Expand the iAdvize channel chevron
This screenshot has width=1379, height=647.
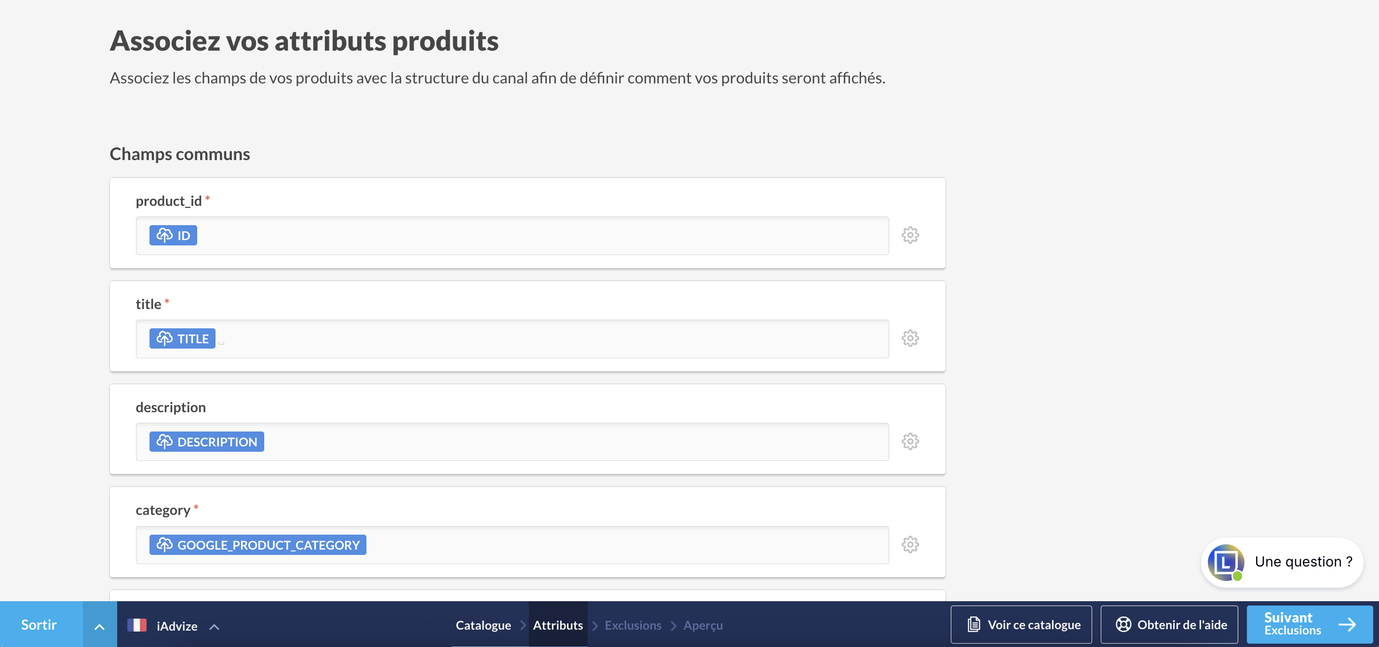click(x=214, y=627)
